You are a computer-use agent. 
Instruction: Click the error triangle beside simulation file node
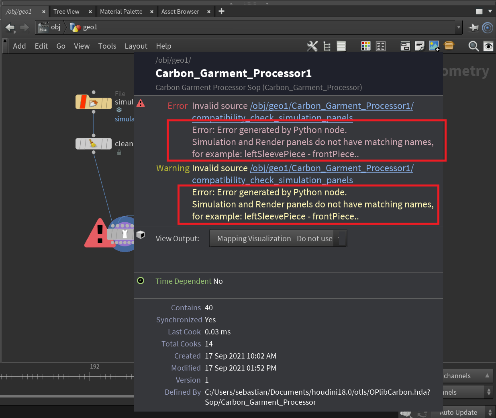click(x=141, y=103)
